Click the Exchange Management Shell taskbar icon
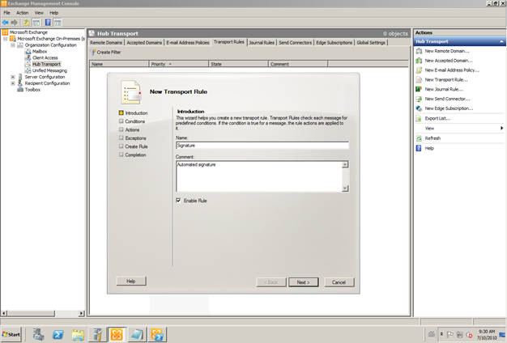Screen dimensions: 507x343 pos(157,334)
